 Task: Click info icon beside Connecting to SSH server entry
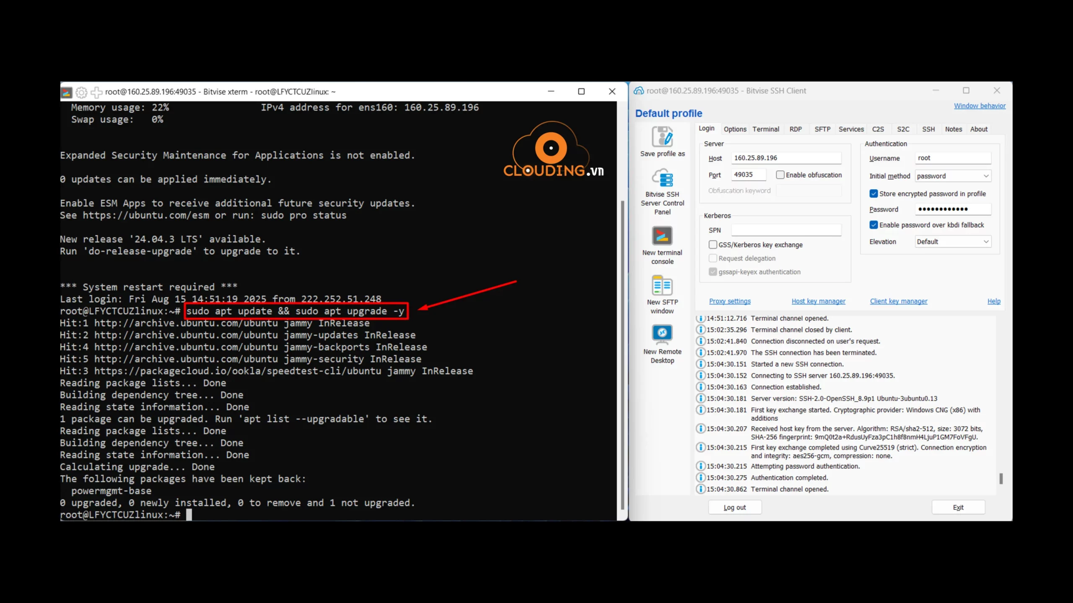click(x=700, y=376)
